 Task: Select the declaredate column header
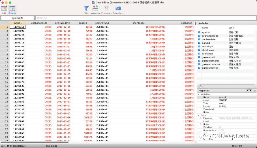pyautogui.click(x=63, y=23)
